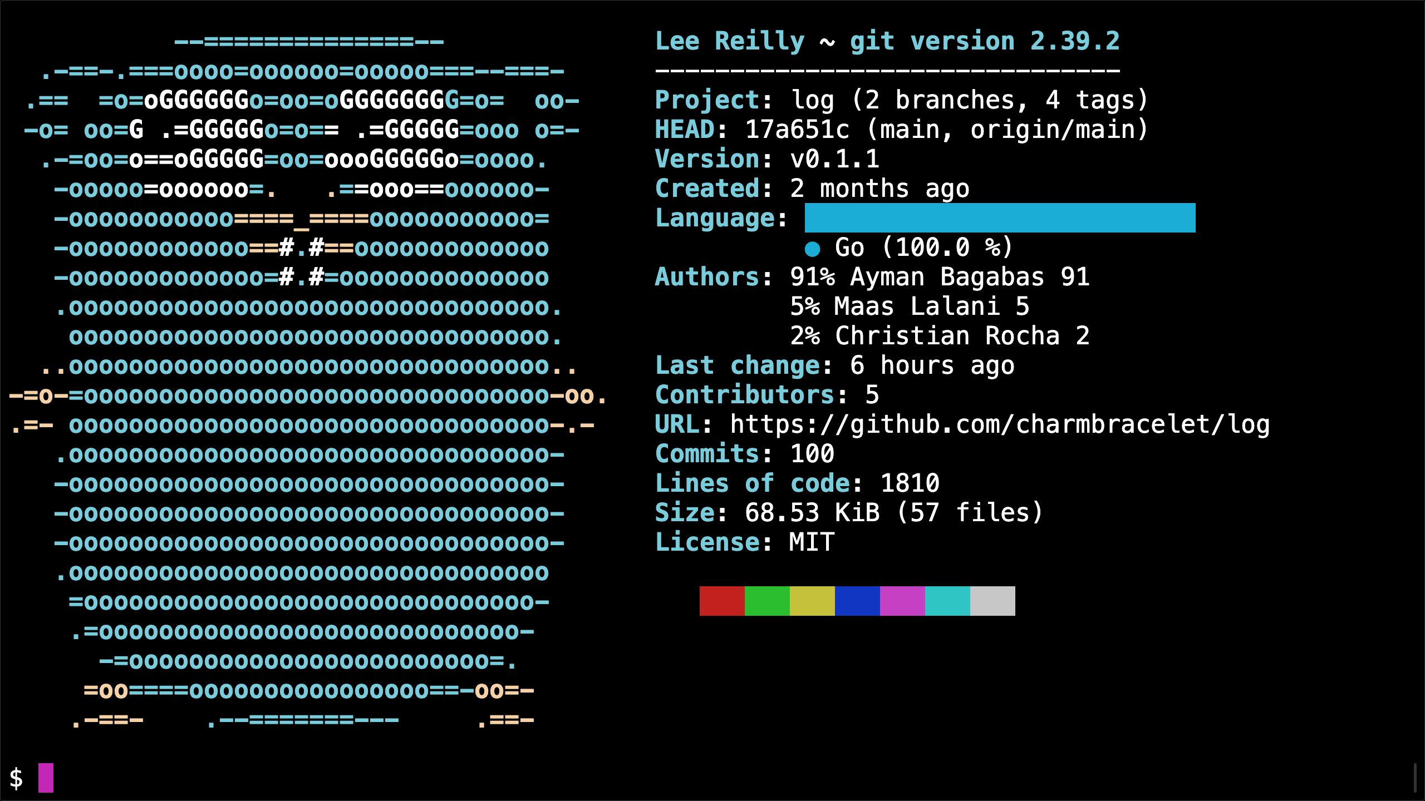
Task: Click the red color swatch
Action: (722, 601)
